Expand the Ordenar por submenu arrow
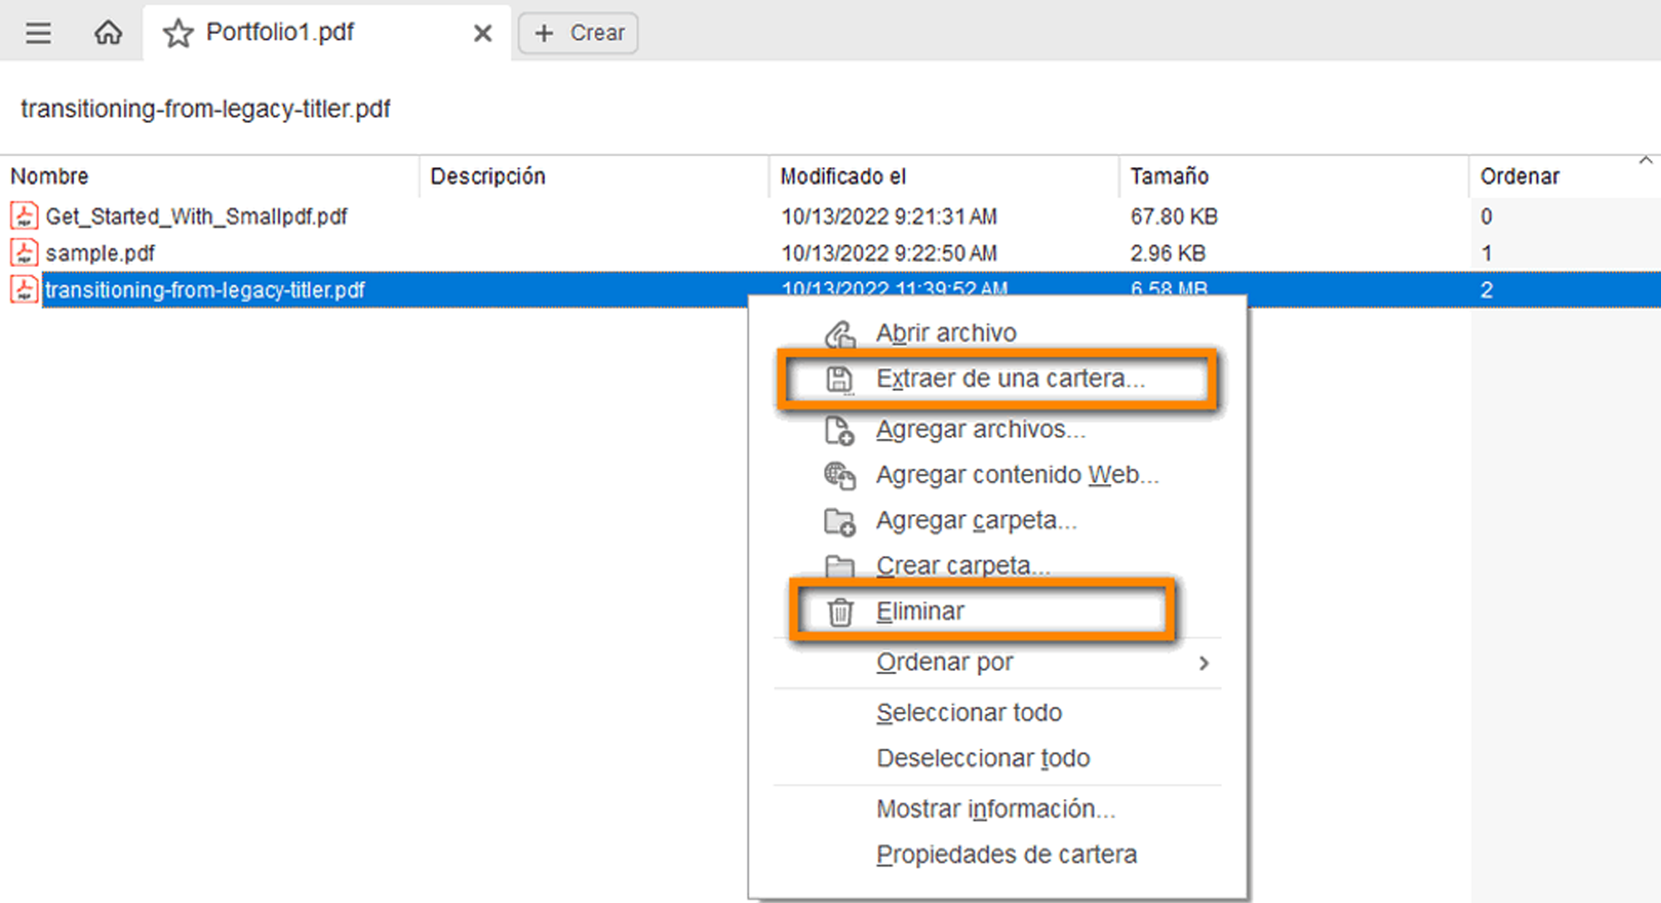The image size is (1661, 903). 1203,663
